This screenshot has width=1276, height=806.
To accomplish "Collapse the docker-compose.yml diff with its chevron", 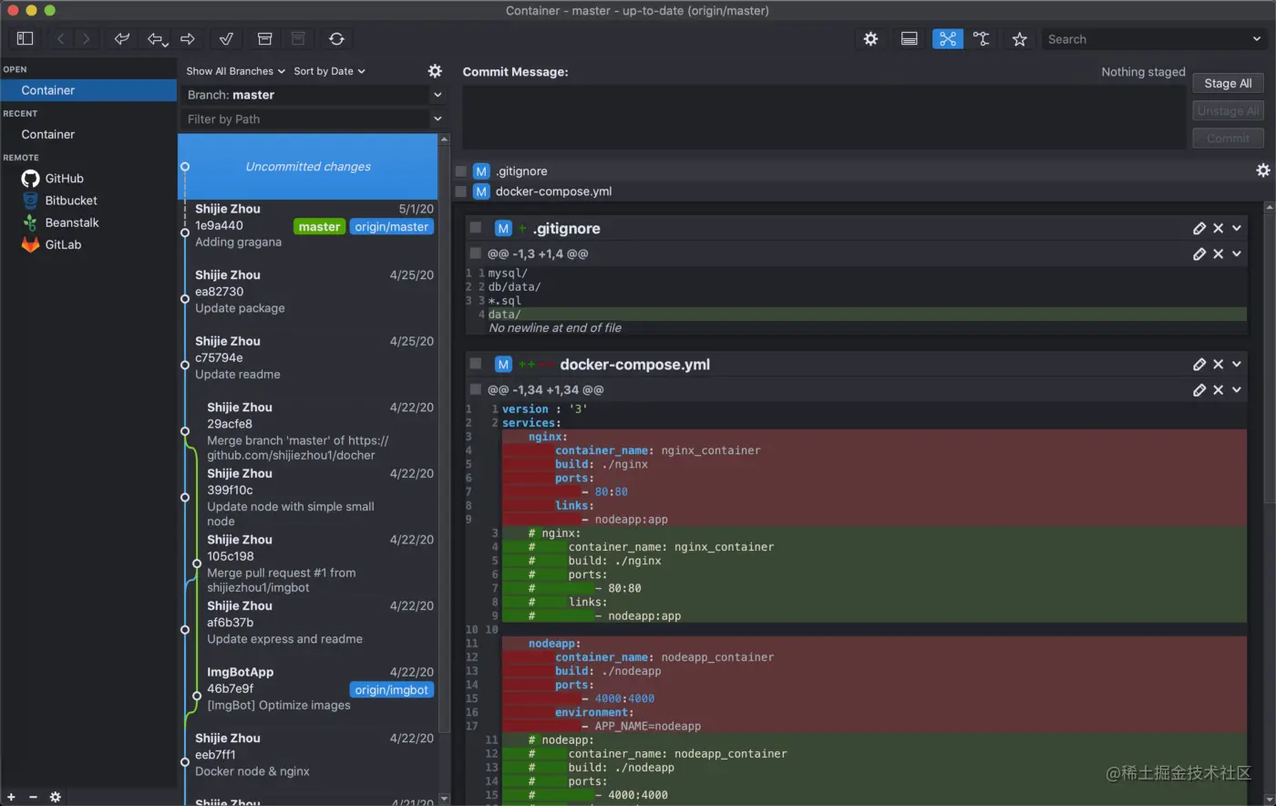I will 1237,364.
